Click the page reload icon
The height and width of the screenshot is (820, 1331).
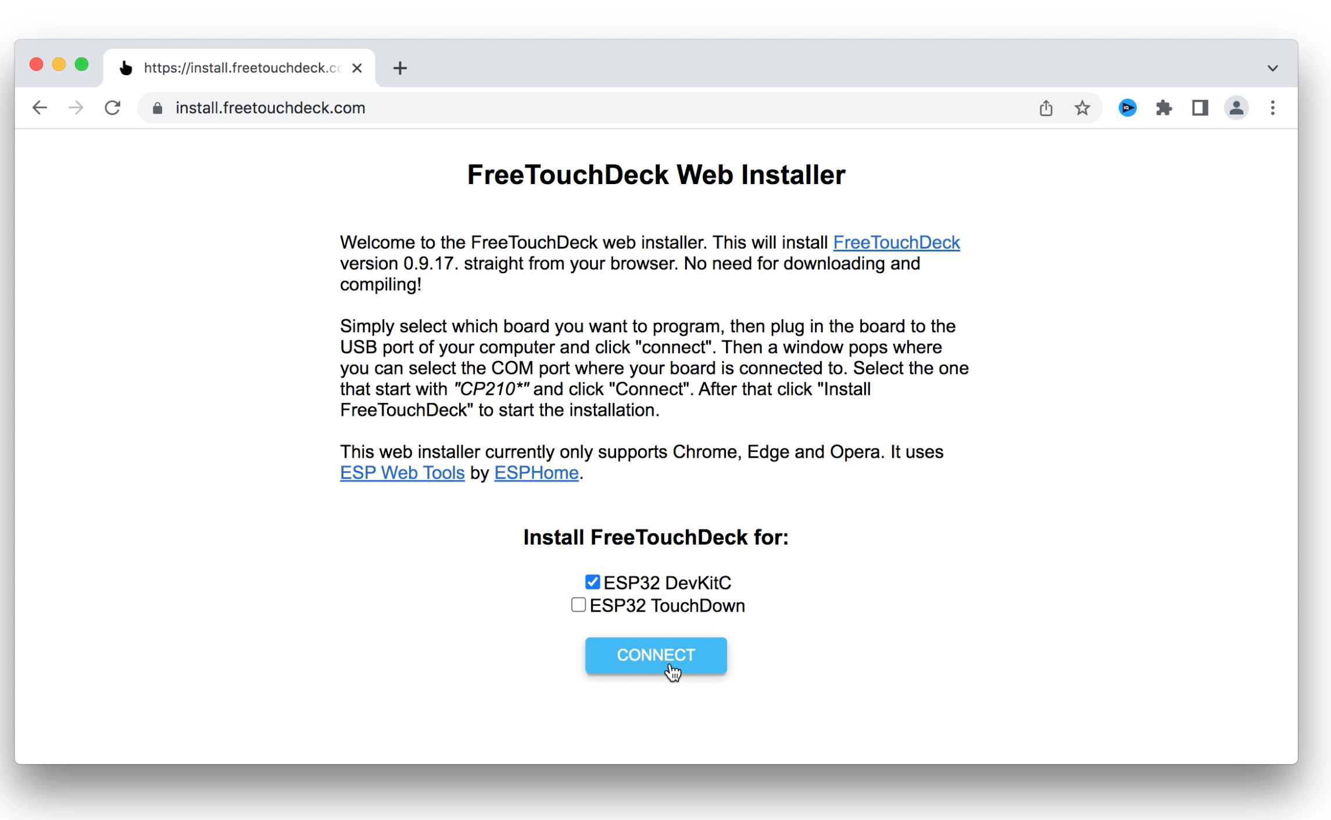[x=111, y=107]
